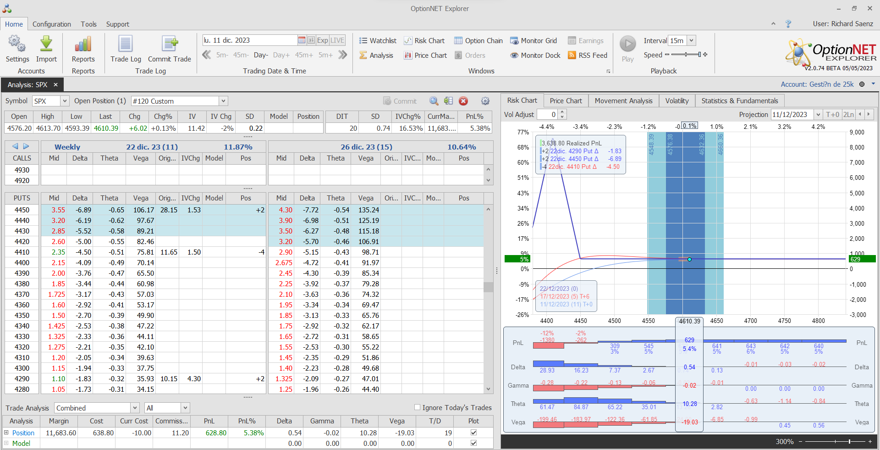This screenshot has height=450, width=880.
Task: Open the Configuration menu tab
Action: pos(52,24)
